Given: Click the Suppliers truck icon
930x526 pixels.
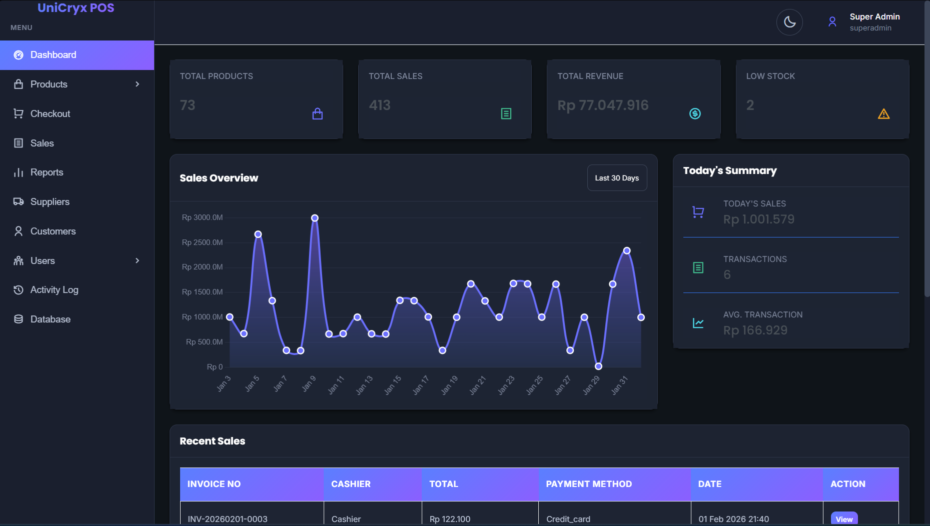Looking at the screenshot, I should [x=19, y=201].
